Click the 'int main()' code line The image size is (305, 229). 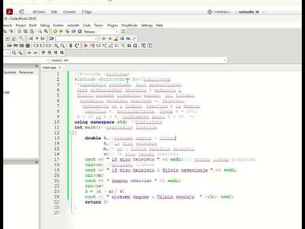click(x=87, y=127)
